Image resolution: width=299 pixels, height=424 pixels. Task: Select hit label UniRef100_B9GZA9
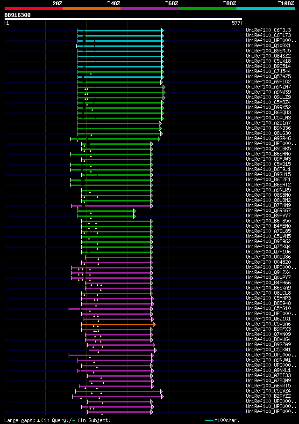tap(268, 344)
